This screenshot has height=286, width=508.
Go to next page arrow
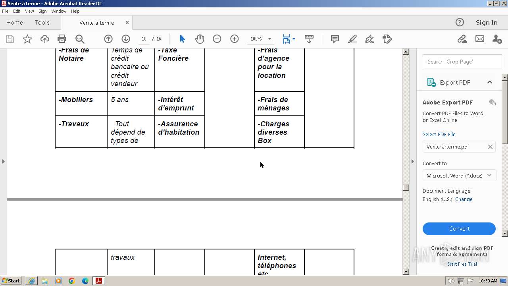tap(126, 39)
